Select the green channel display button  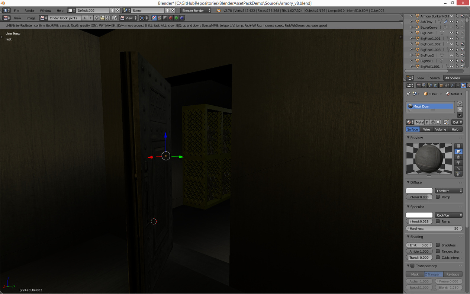pyautogui.click(x=176, y=18)
